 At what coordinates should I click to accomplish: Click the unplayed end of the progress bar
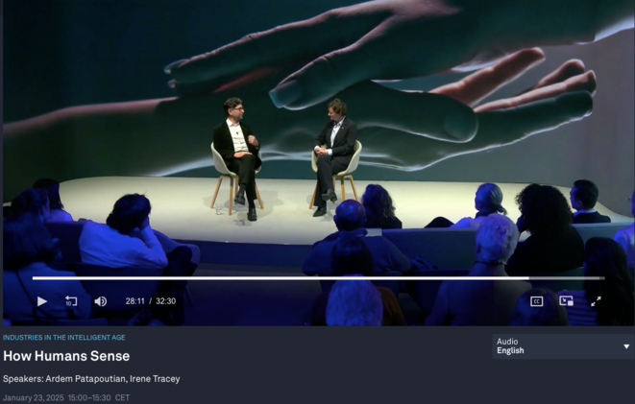pos(567,278)
